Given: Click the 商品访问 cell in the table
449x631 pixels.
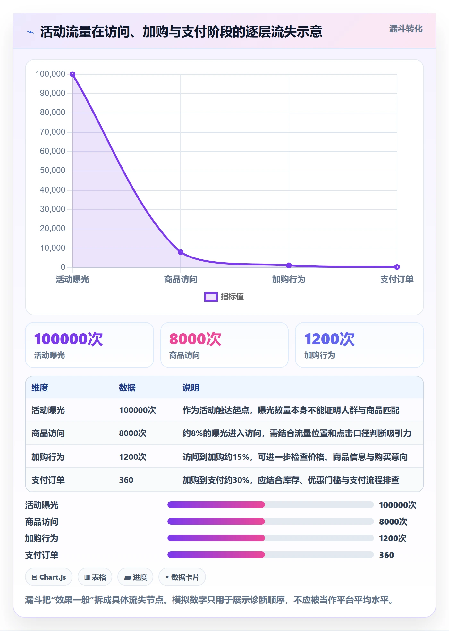Looking at the screenshot, I should [48, 433].
